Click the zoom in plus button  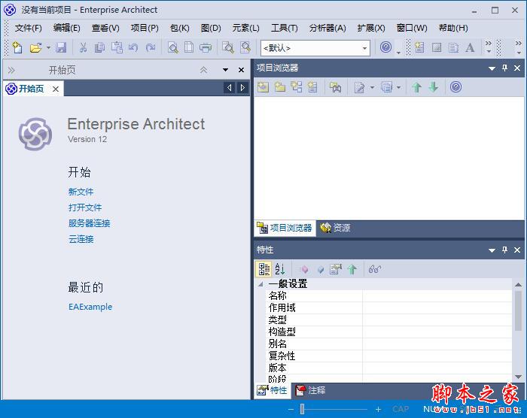pyautogui.click(x=378, y=409)
